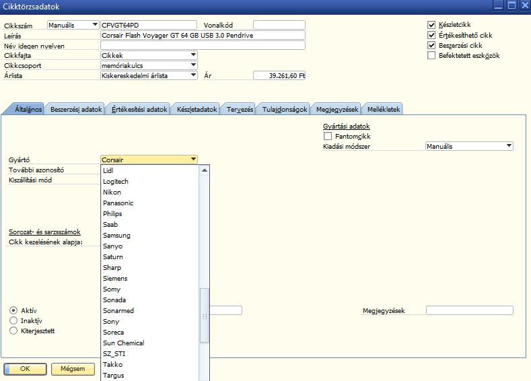Select SZ_STI from the manufacturer list
This screenshot has width=531, height=381.
pyautogui.click(x=150, y=354)
